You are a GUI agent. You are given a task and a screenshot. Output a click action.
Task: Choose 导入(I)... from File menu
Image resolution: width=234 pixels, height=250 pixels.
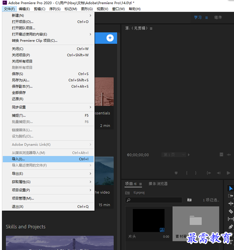click(x=48, y=159)
